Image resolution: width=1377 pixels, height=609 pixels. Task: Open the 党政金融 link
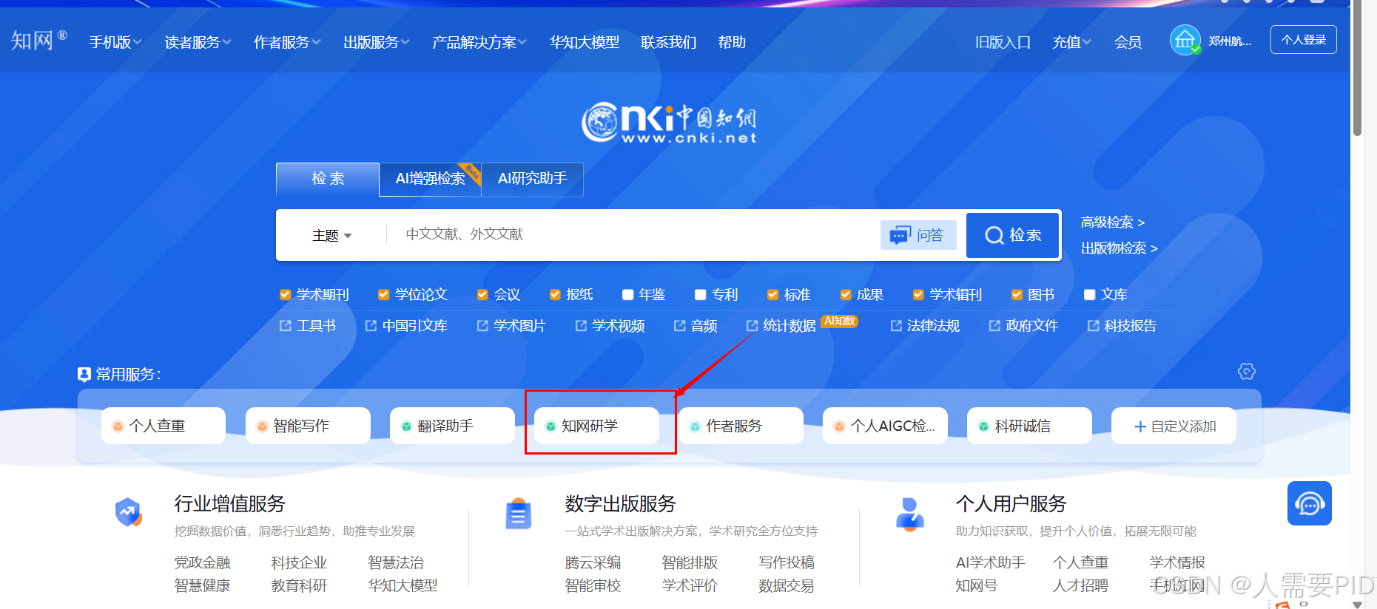pyautogui.click(x=202, y=562)
